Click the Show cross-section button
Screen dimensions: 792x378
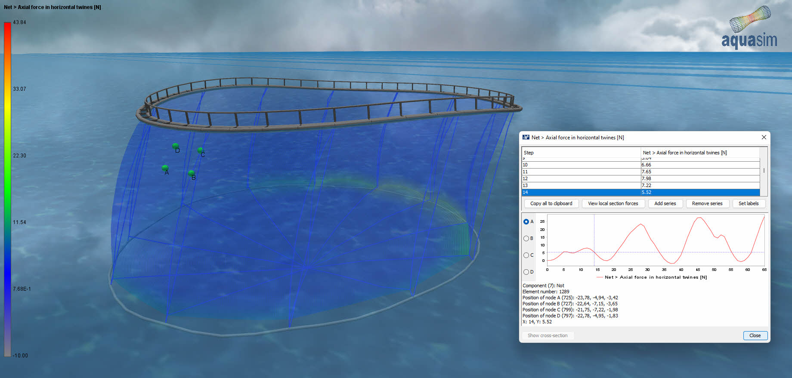click(x=548, y=335)
